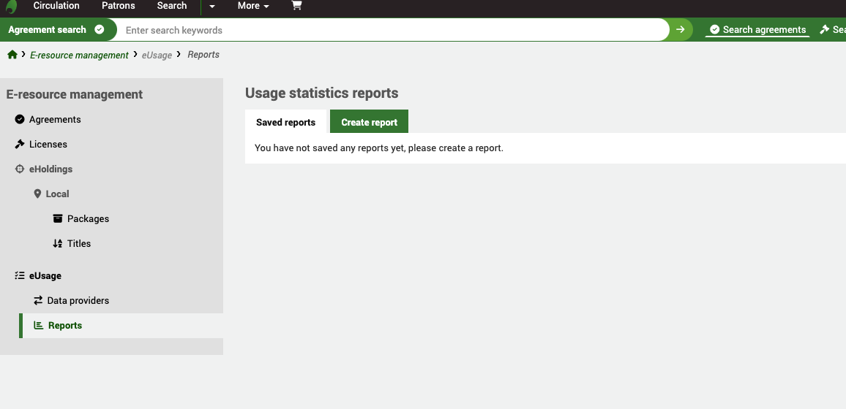This screenshot has width=846, height=409.
Task: Click the Agreements checkmark icon in sidebar
Action: click(x=20, y=120)
